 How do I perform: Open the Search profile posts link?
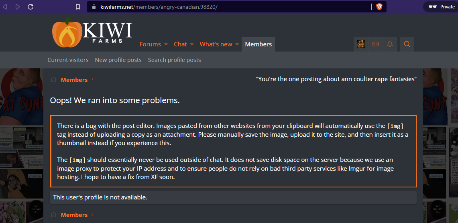pyautogui.click(x=174, y=60)
